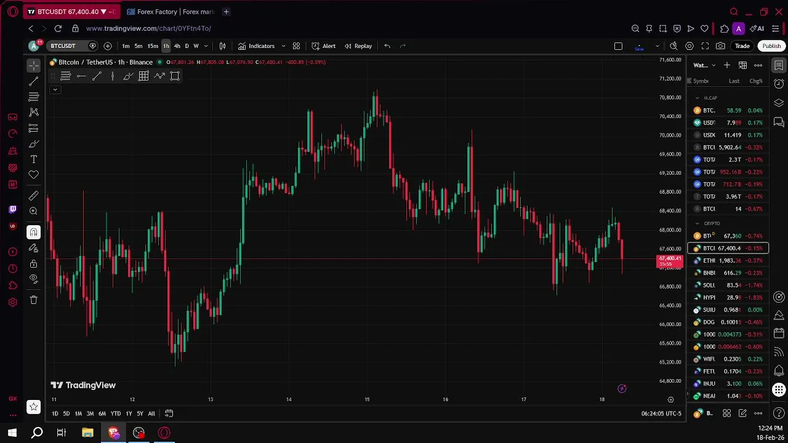
Task: Hide all drawings with eye icon
Action: pyautogui.click(x=34, y=279)
